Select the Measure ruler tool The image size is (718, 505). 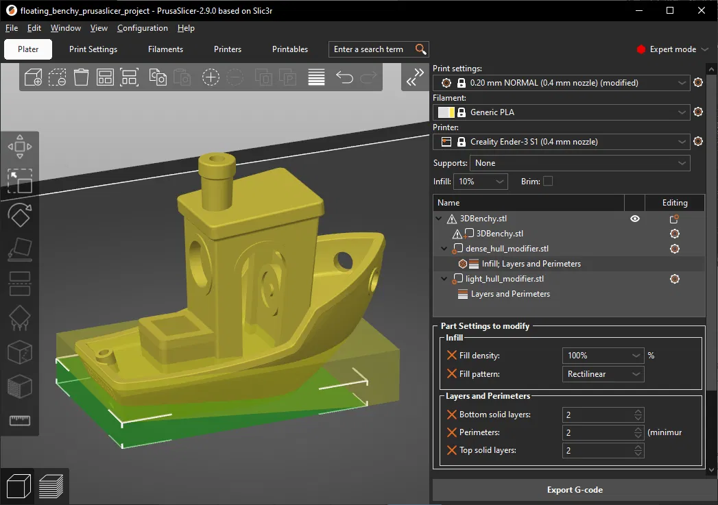click(20, 420)
